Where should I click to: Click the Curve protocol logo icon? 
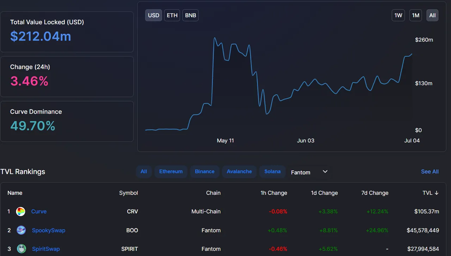click(21, 212)
